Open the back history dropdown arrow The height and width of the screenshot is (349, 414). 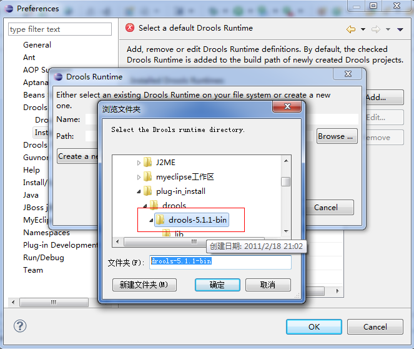(362, 29)
